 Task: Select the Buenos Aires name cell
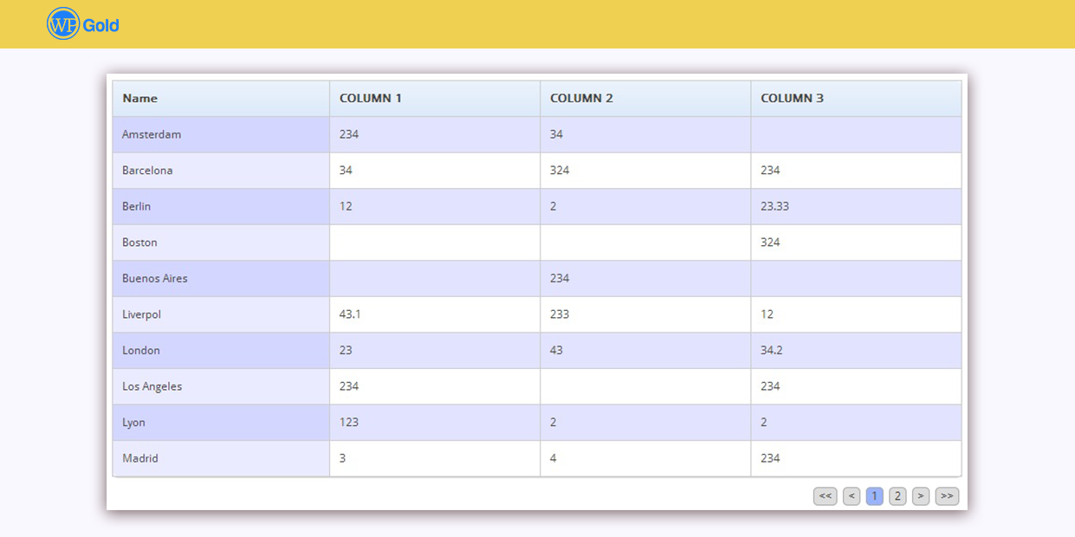[x=155, y=279]
